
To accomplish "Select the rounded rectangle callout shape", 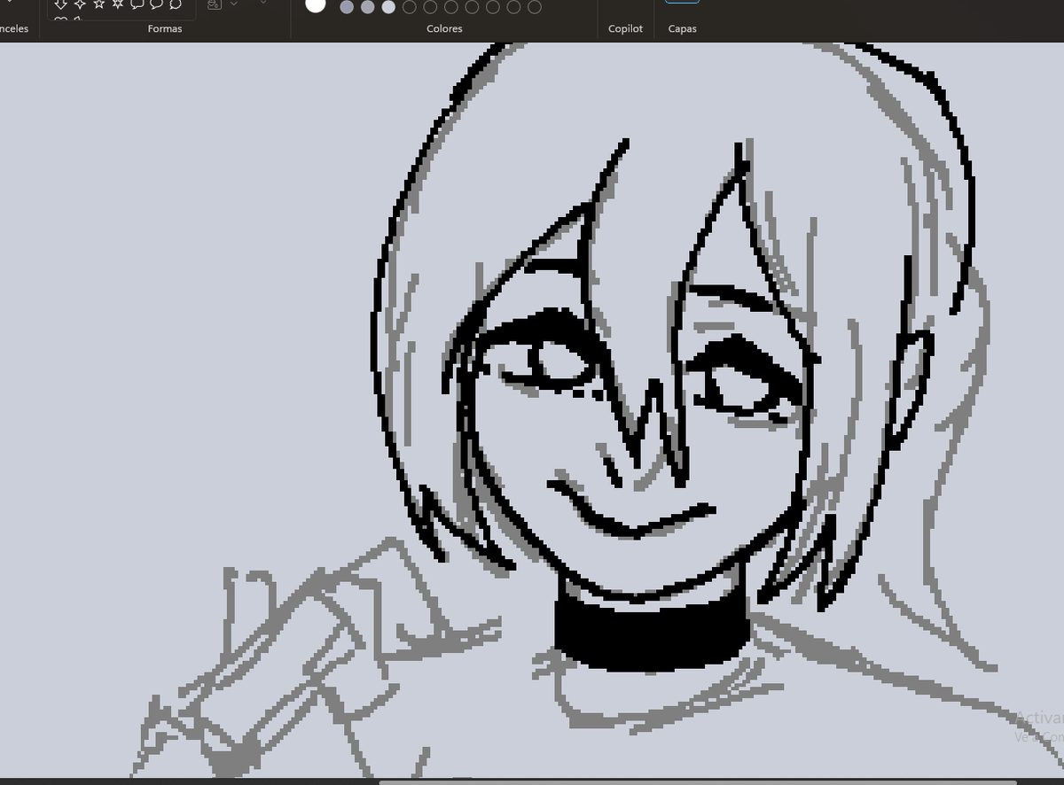I will 137,4.
